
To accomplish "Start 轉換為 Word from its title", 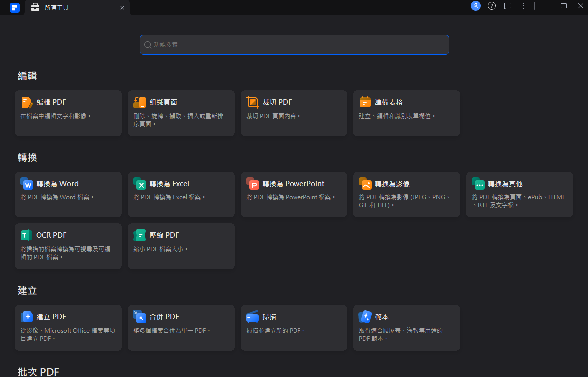I will pos(58,184).
